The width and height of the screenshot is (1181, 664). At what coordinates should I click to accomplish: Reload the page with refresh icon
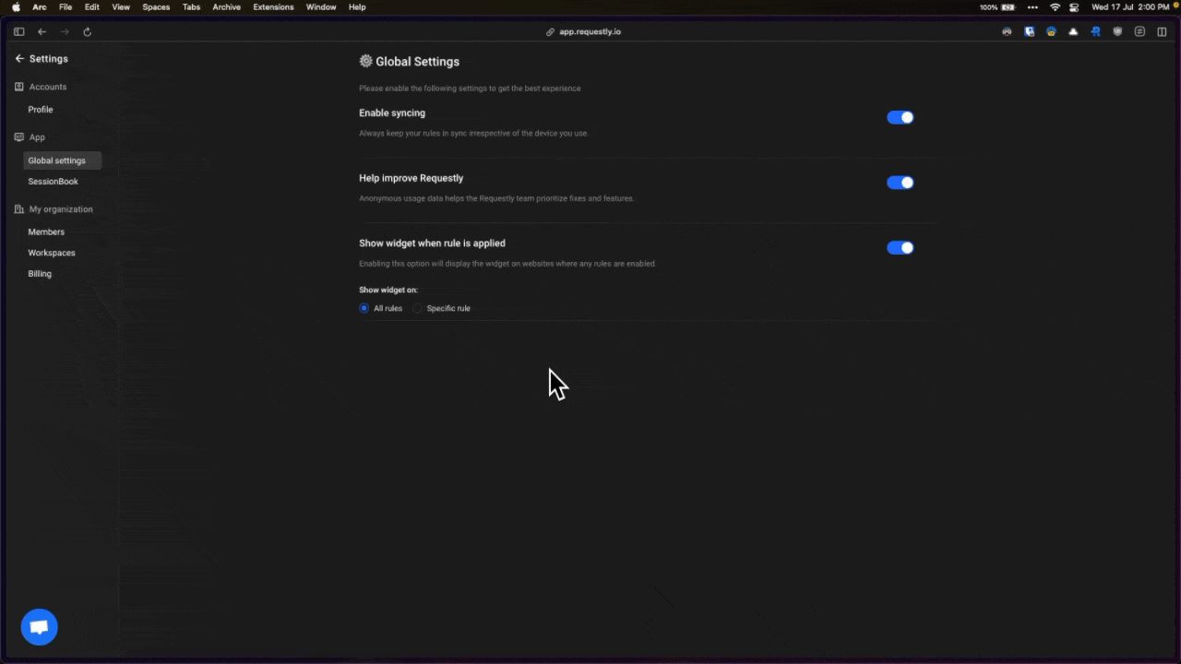[x=88, y=31]
